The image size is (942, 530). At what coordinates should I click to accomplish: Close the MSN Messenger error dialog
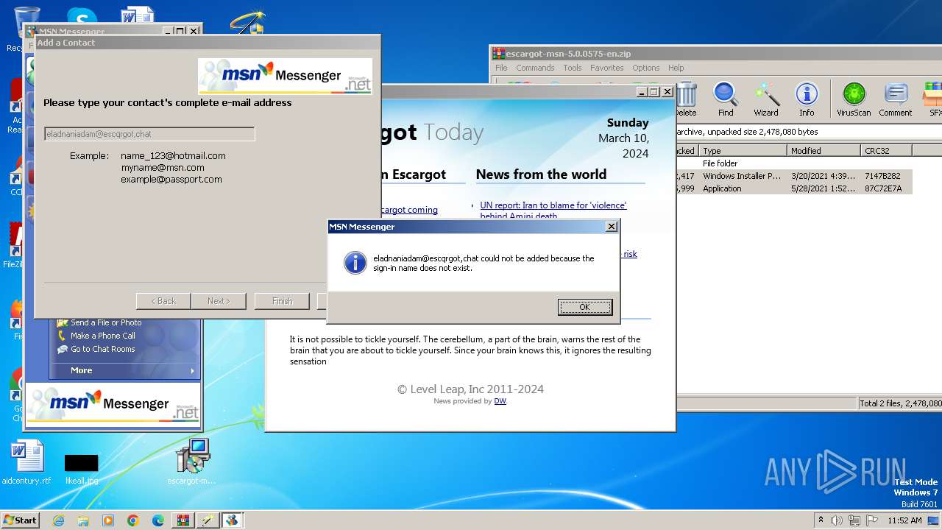coord(611,227)
